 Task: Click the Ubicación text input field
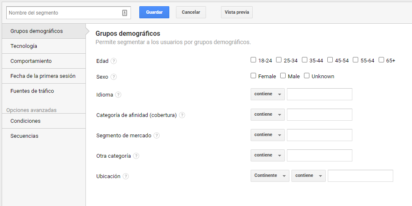point(360,176)
